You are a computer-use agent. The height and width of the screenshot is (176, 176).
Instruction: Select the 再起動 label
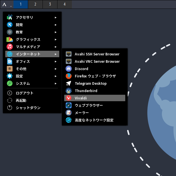21,100
